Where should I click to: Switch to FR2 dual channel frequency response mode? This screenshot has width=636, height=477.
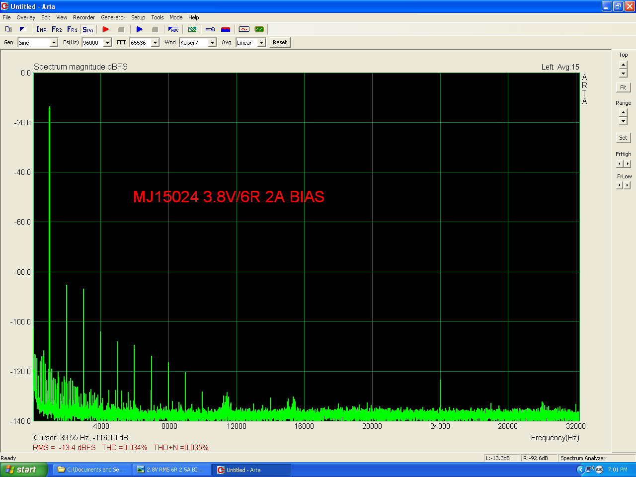point(57,29)
